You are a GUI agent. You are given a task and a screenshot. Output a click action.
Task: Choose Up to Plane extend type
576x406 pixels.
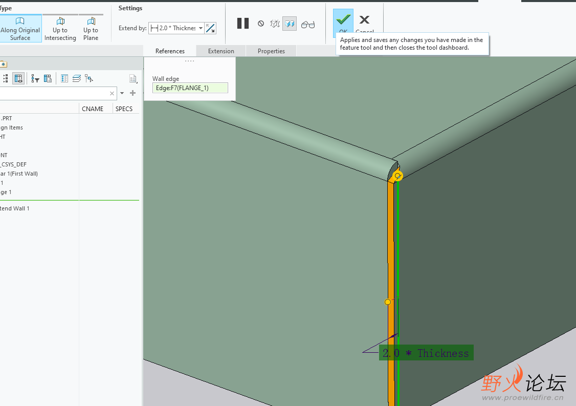coord(91,29)
